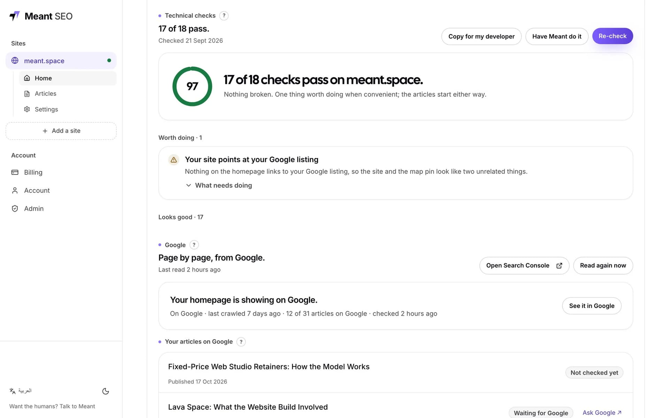Click Have Meant do it

coord(557,37)
